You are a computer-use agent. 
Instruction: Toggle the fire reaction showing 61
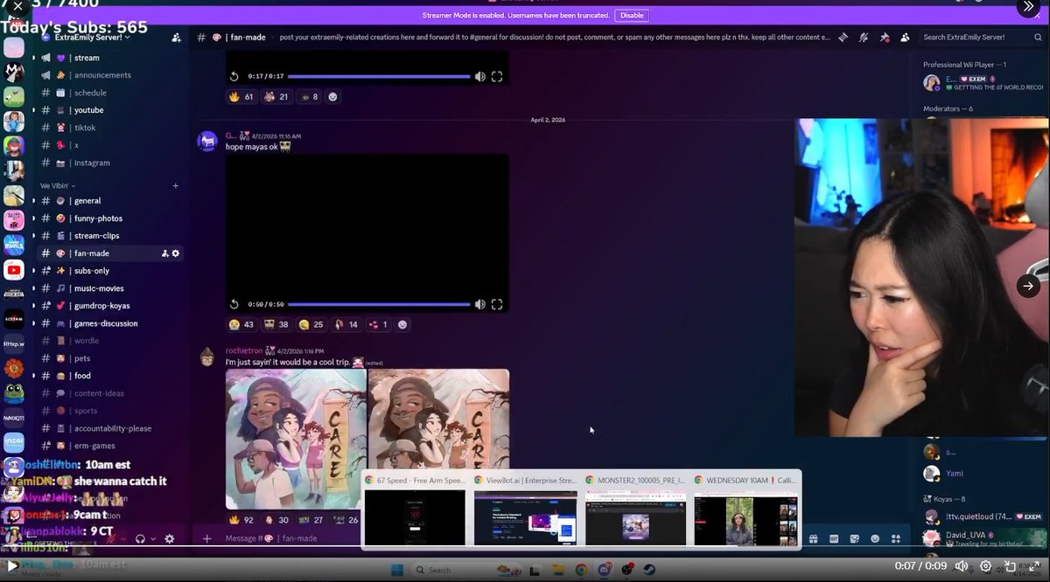pos(241,97)
